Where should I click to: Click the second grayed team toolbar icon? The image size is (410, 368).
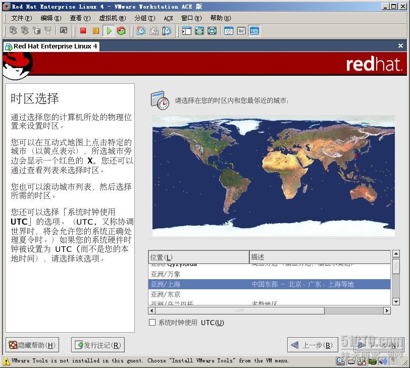(x=25, y=31)
